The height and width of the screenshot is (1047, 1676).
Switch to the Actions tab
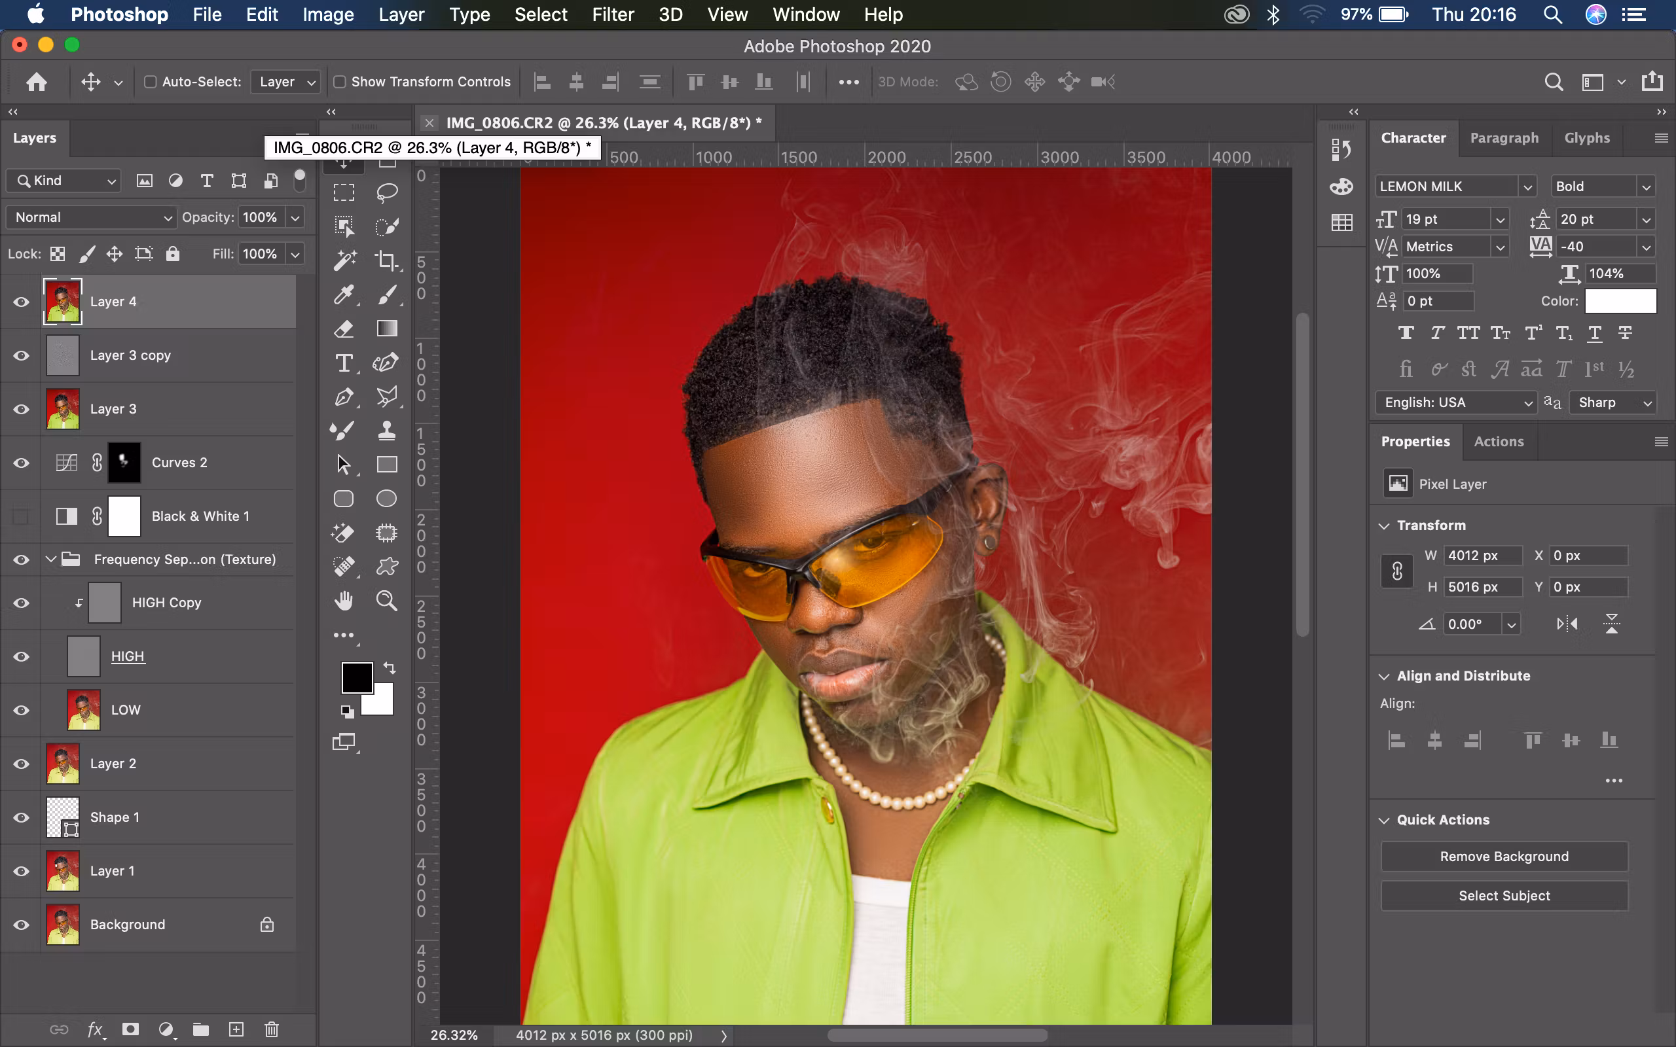click(x=1499, y=442)
